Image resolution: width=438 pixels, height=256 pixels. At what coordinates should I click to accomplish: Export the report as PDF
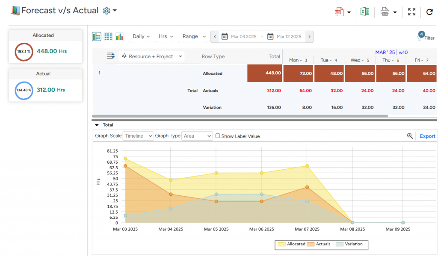pyautogui.click(x=340, y=12)
